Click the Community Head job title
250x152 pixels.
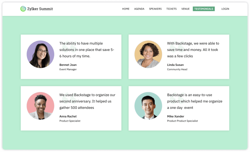click(177, 70)
